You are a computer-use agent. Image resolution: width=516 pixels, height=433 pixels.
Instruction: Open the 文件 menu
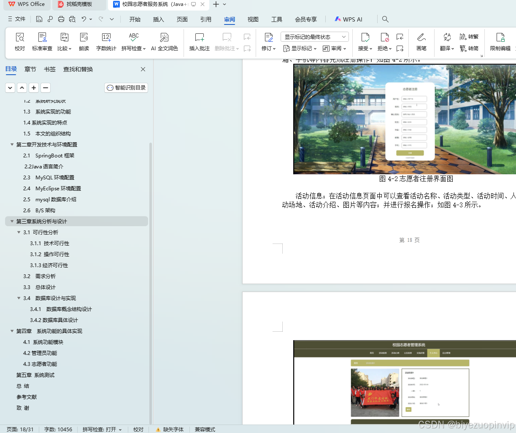tap(17, 19)
